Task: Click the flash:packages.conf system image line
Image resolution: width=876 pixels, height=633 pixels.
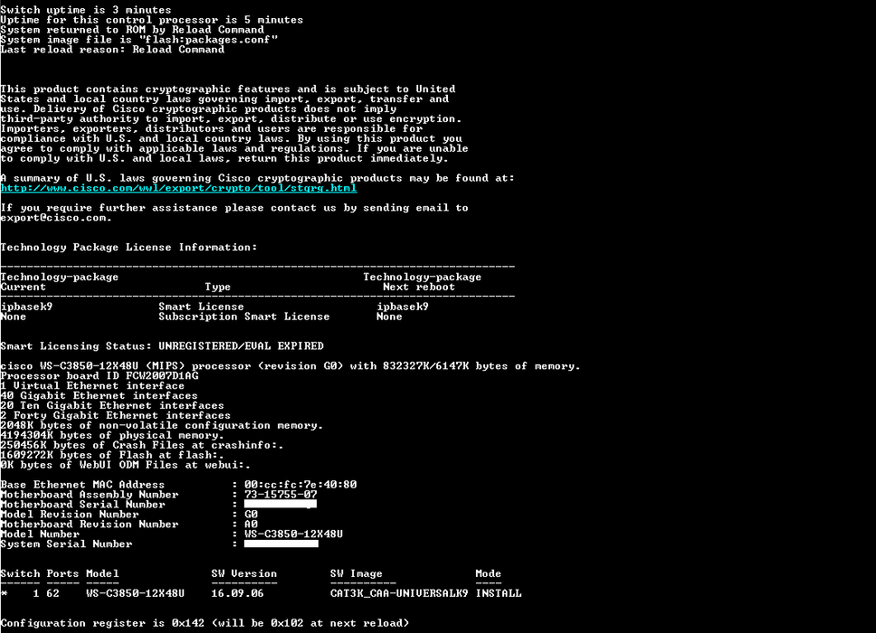Action: (x=138, y=40)
